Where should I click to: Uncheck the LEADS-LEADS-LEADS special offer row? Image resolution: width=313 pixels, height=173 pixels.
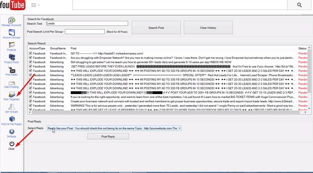pyautogui.click(x=30, y=75)
